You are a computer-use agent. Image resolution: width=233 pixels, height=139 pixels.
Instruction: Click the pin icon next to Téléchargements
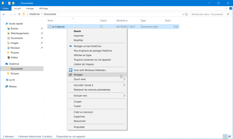point(42,33)
